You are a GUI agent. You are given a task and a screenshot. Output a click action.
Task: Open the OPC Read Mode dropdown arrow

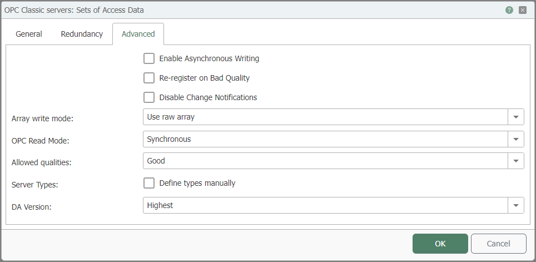pos(516,139)
